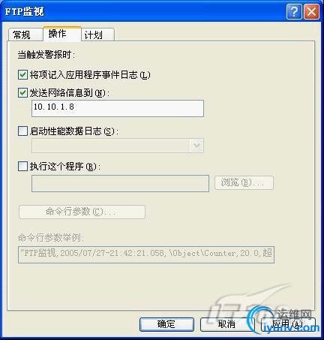This screenshot has height=340, width=324.
Task: Enable 启动性能数据日志 checkbox
Action: click(22, 131)
